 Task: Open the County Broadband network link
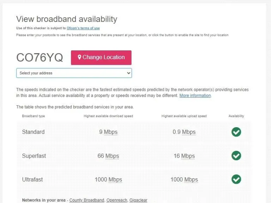87,200
